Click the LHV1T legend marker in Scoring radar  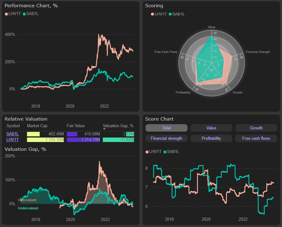tap(153, 14)
